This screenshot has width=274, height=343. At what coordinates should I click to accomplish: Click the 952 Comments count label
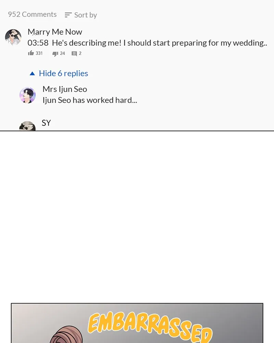click(x=32, y=14)
